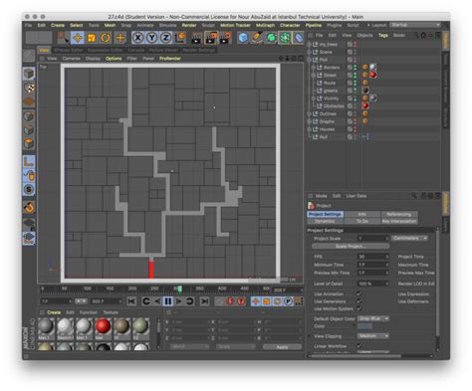Viewport: 472px width, 391px height.
Task: Open the Edit Render Settings icon
Action: point(225,38)
